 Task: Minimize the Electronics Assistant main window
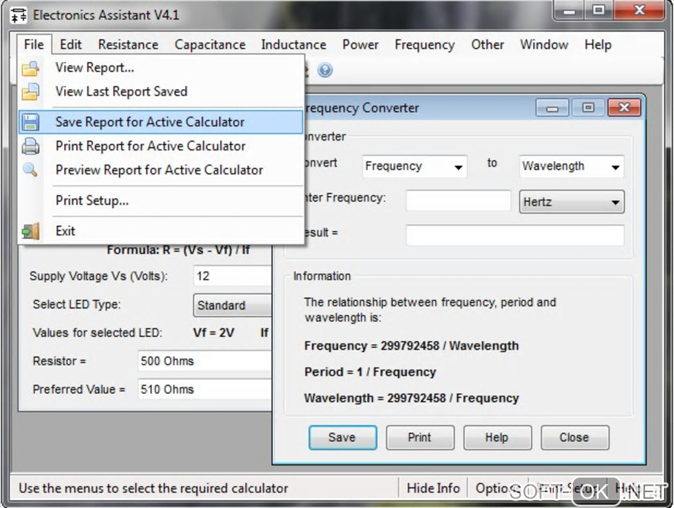point(569,11)
